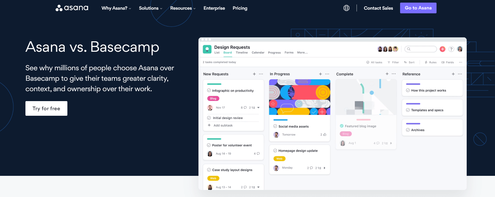Mark Social media assets complete
The height and width of the screenshot is (197, 495).
pyautogui.click(x=275, y=126)
